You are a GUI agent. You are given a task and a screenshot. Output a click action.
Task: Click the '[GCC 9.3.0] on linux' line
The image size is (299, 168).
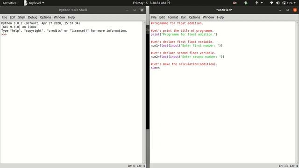pyautogui.click(x=19, y=27)
